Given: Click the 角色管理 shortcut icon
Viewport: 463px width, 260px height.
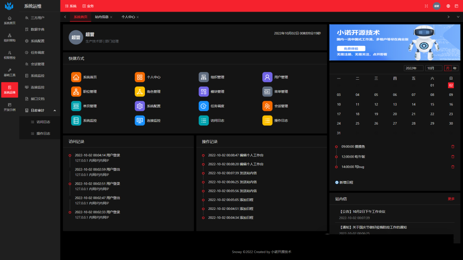Looking at the screenshot, I should [140, 92].
